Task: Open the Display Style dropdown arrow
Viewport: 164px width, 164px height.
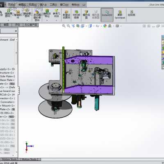Action: [94, 26]
